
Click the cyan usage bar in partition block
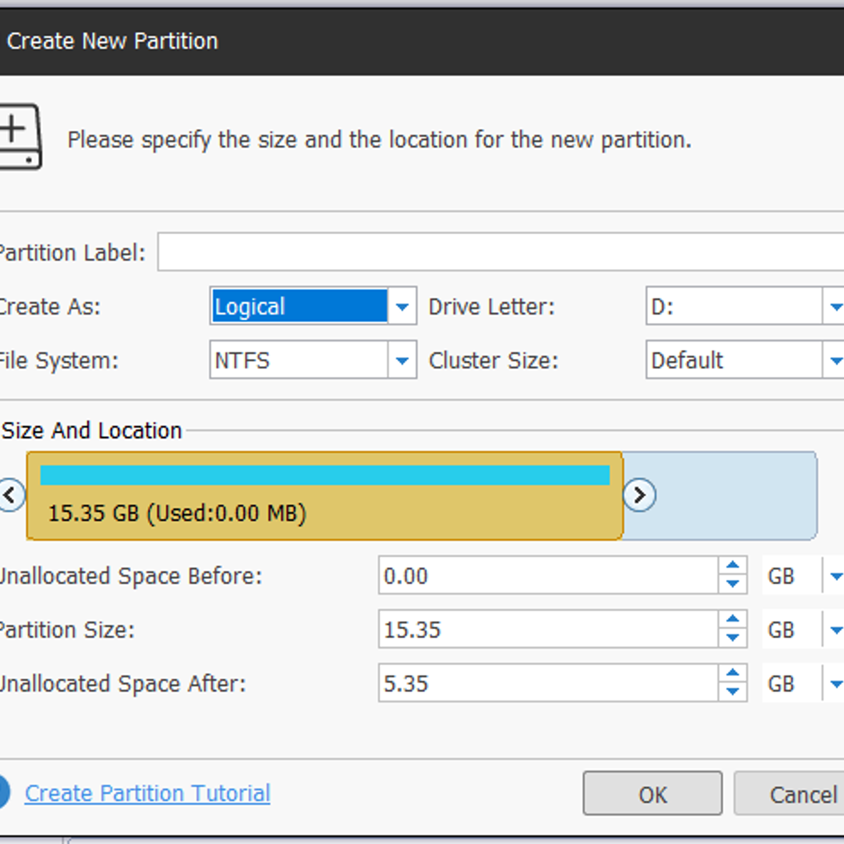(324, 475)
